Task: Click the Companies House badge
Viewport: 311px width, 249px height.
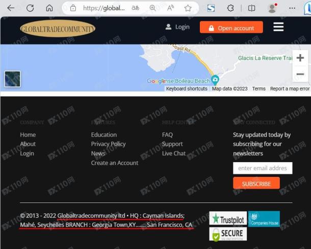Action: tap(264, 219)
